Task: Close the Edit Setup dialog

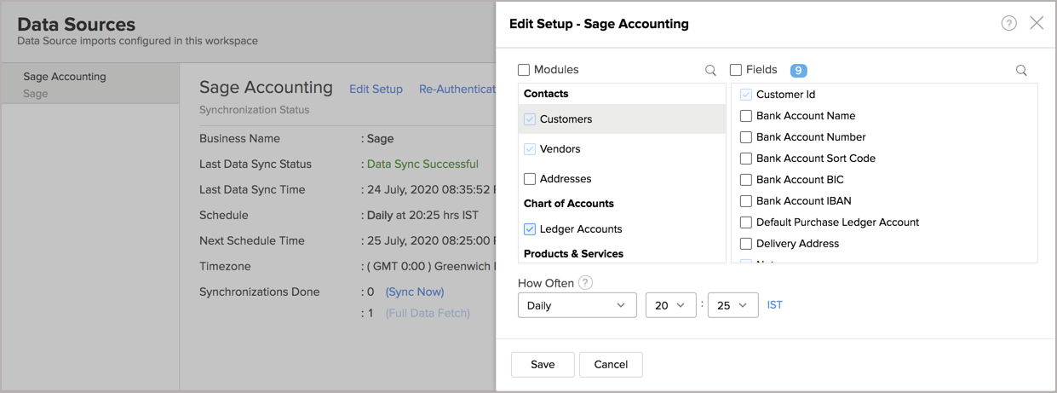Action: coord(1037,23)
